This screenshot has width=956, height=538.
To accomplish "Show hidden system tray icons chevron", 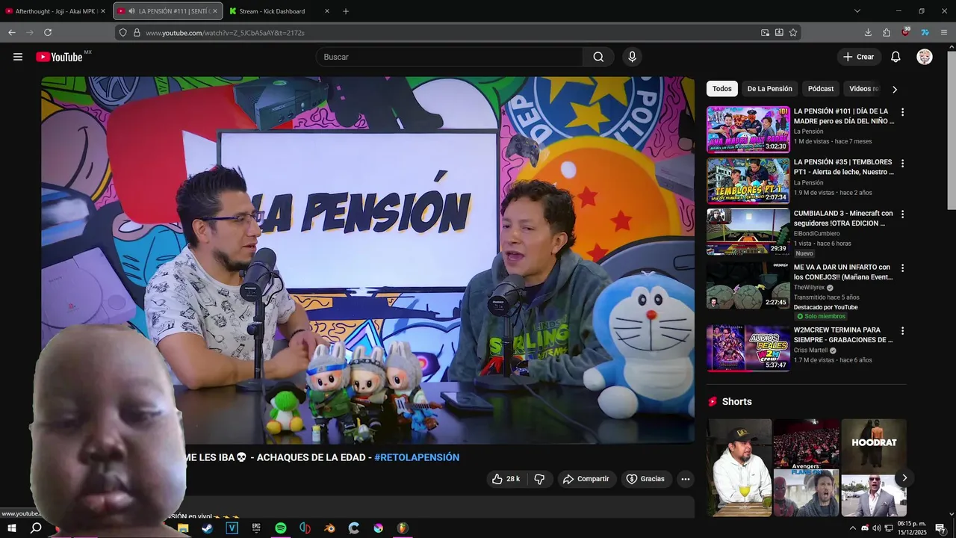I will click(x=852, y=528).
